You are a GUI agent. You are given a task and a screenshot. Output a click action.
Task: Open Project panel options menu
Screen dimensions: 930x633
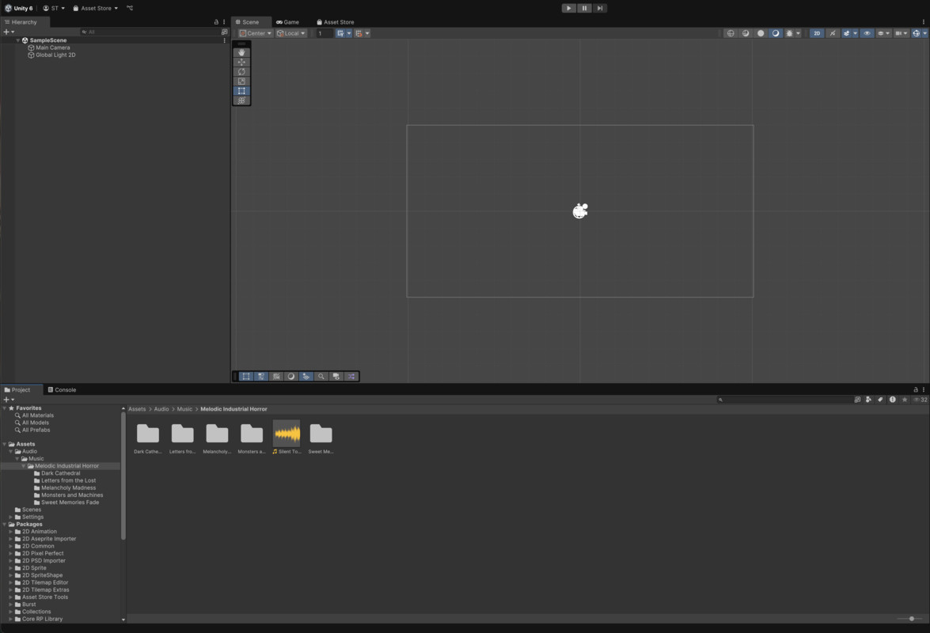pos(924,390)
